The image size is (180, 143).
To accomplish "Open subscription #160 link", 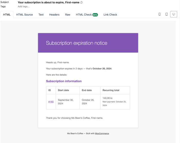I will [x=51, y=102].
